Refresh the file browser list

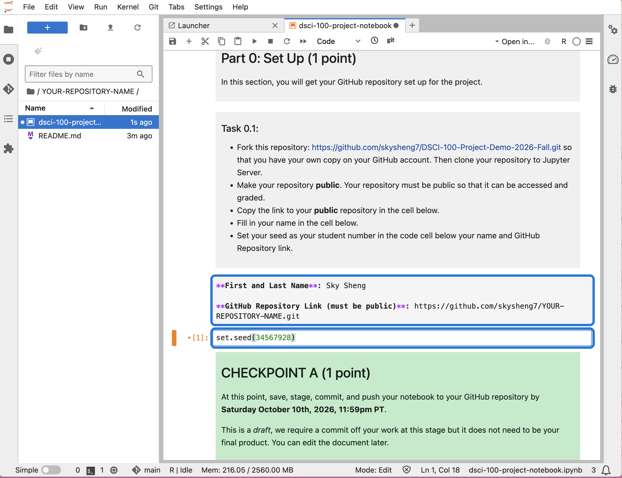click(x=137, y=28)
